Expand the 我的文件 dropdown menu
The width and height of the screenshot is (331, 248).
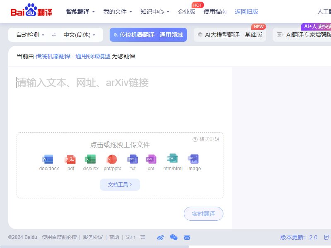click(118, 12)
